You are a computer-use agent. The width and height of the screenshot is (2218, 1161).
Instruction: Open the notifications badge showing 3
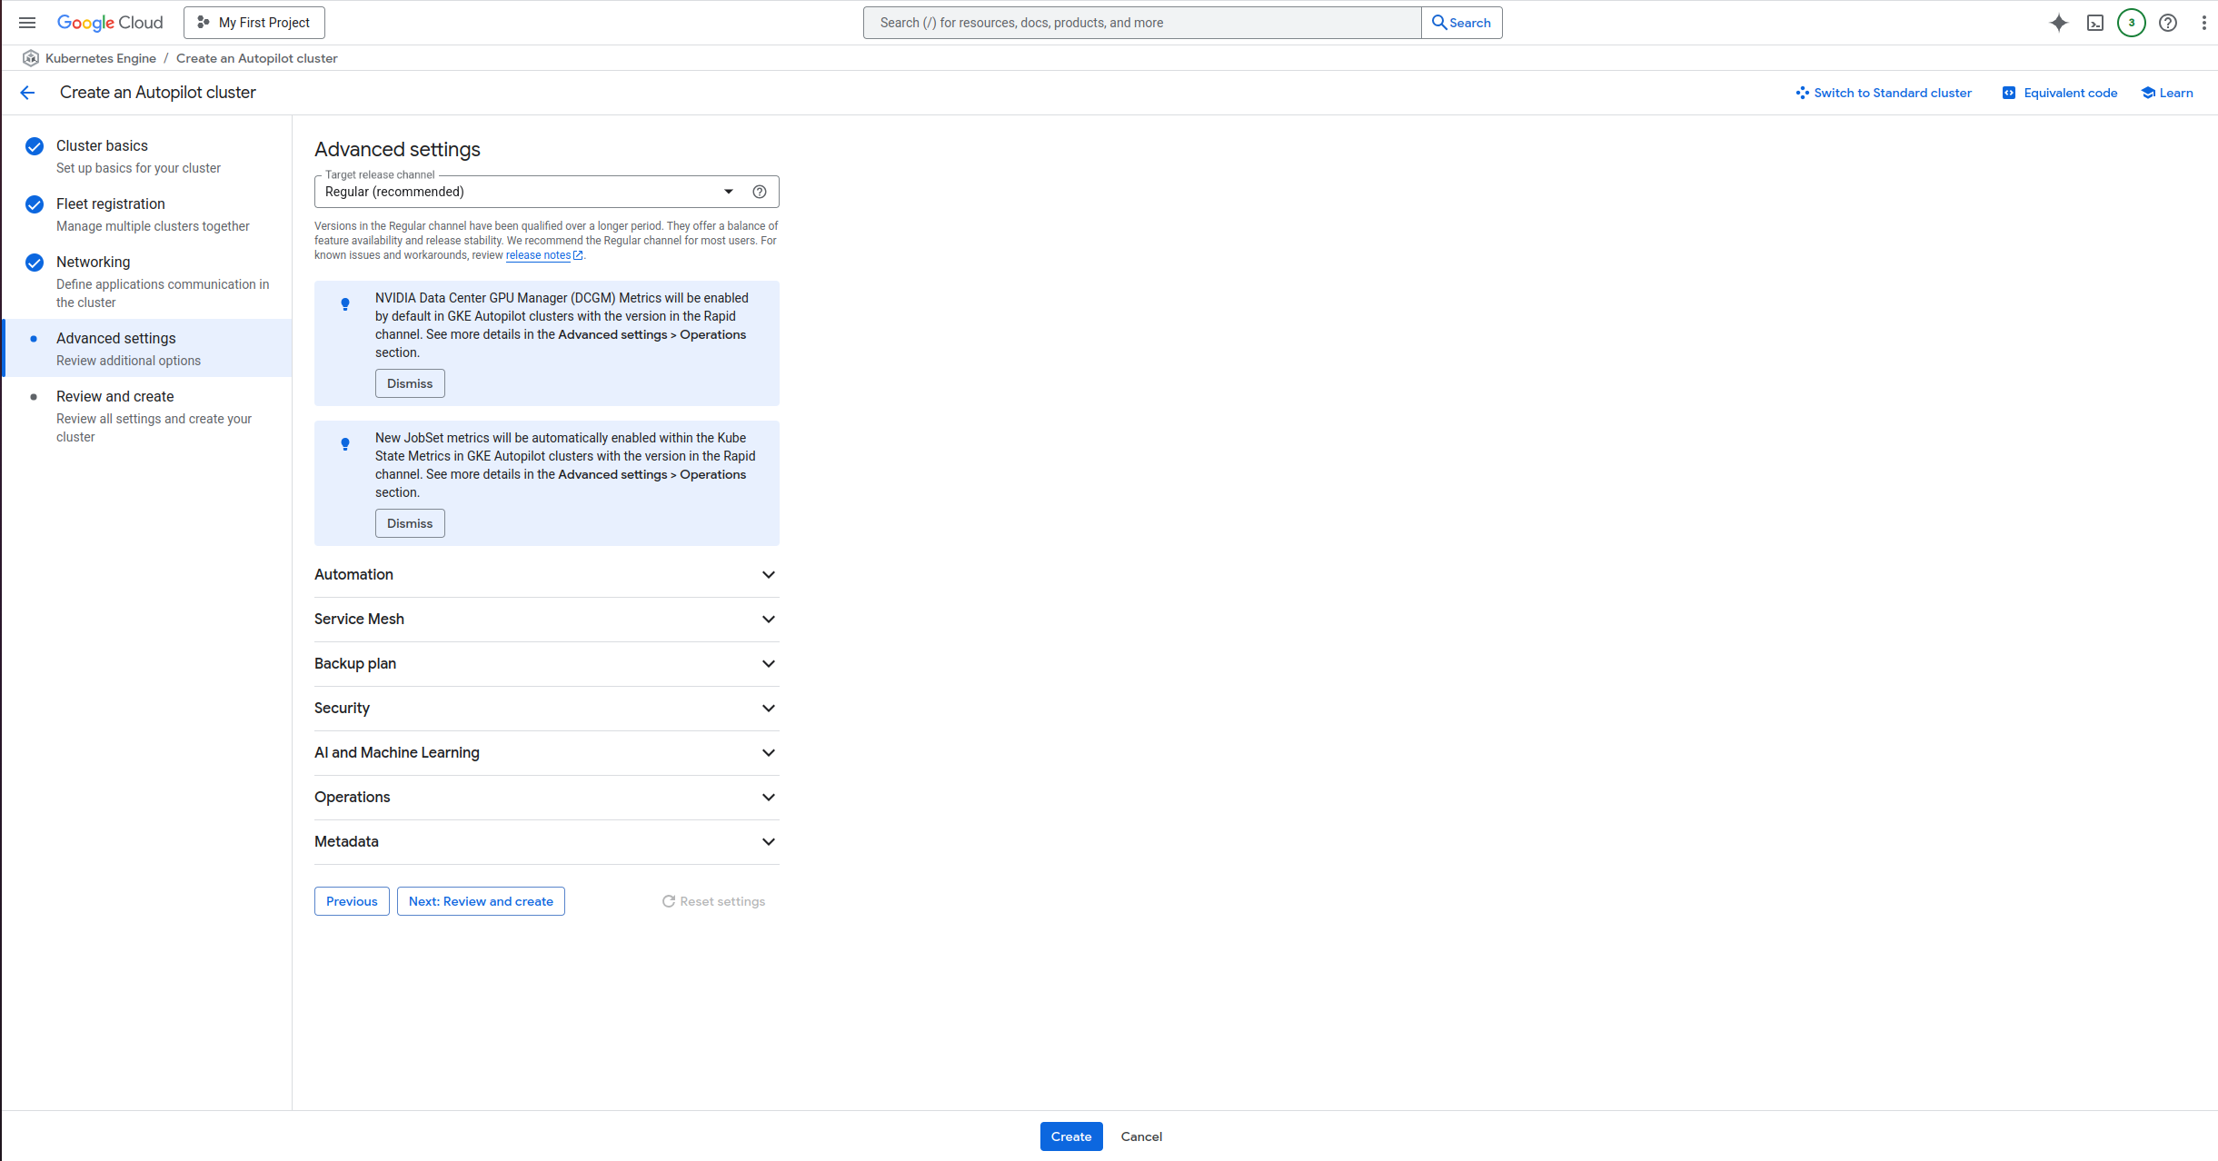[x=2132, y=23]
